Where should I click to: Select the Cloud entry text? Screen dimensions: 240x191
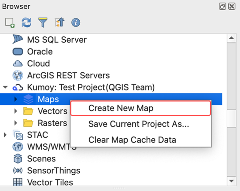pos(39,63)
